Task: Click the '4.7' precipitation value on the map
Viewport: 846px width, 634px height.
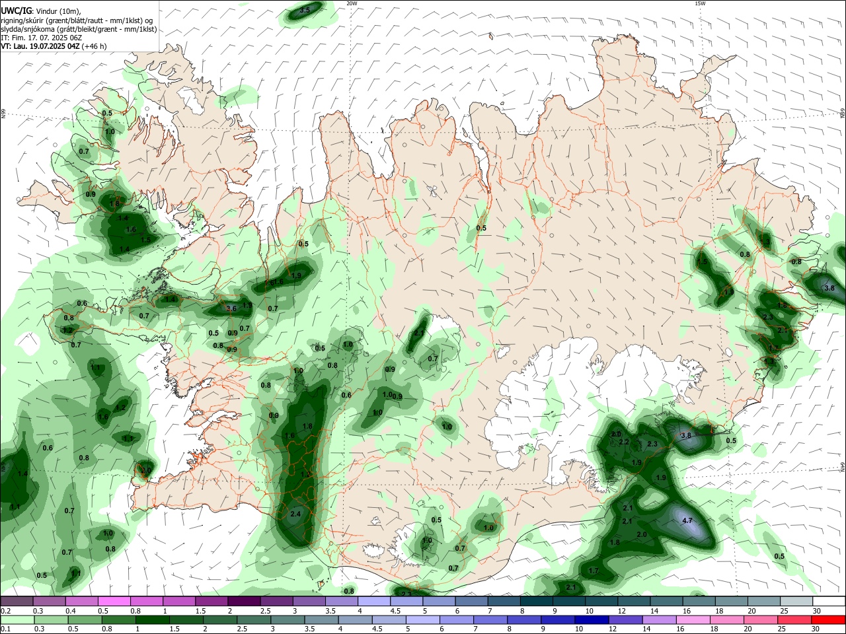Action: (687, 520)
